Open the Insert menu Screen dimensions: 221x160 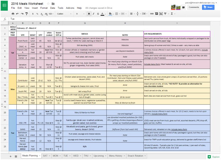(x=35, y=8)
